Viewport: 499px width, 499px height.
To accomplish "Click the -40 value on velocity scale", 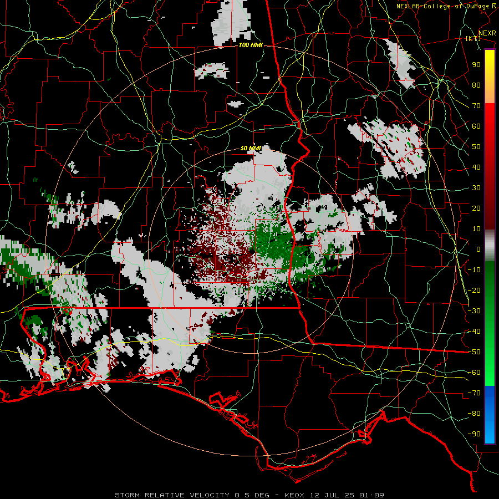I will coord(474,332).
